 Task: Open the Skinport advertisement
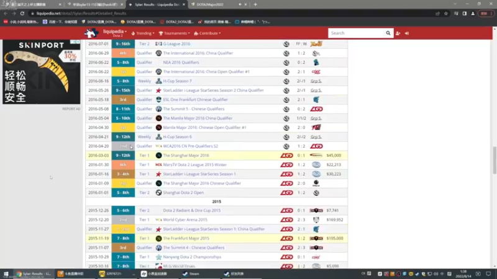[x=42, y=72]
